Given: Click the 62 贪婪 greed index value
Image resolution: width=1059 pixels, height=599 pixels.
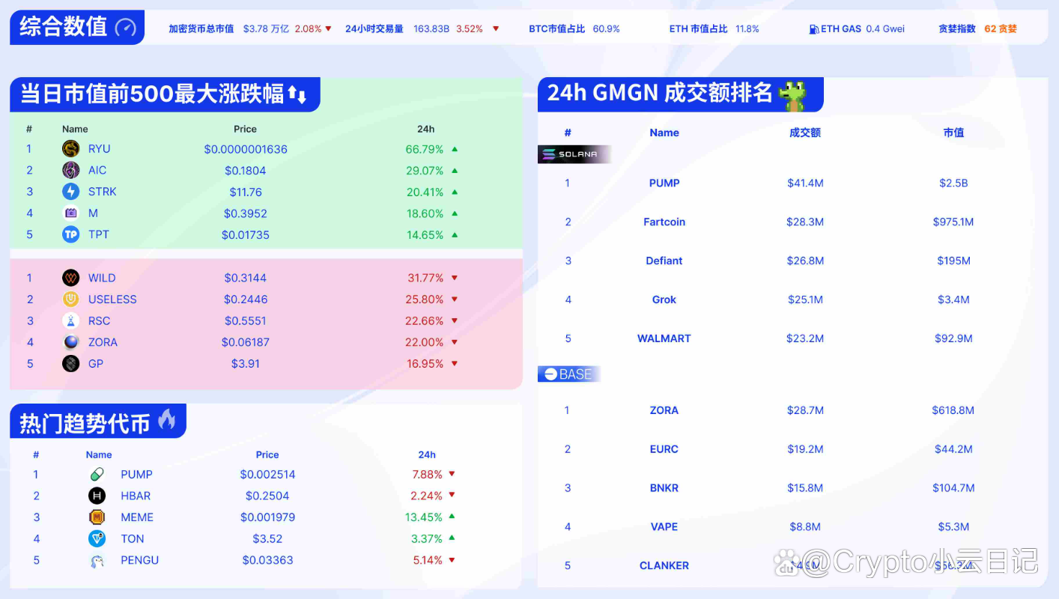Looking at the screenshot, I should (1000, 29).
